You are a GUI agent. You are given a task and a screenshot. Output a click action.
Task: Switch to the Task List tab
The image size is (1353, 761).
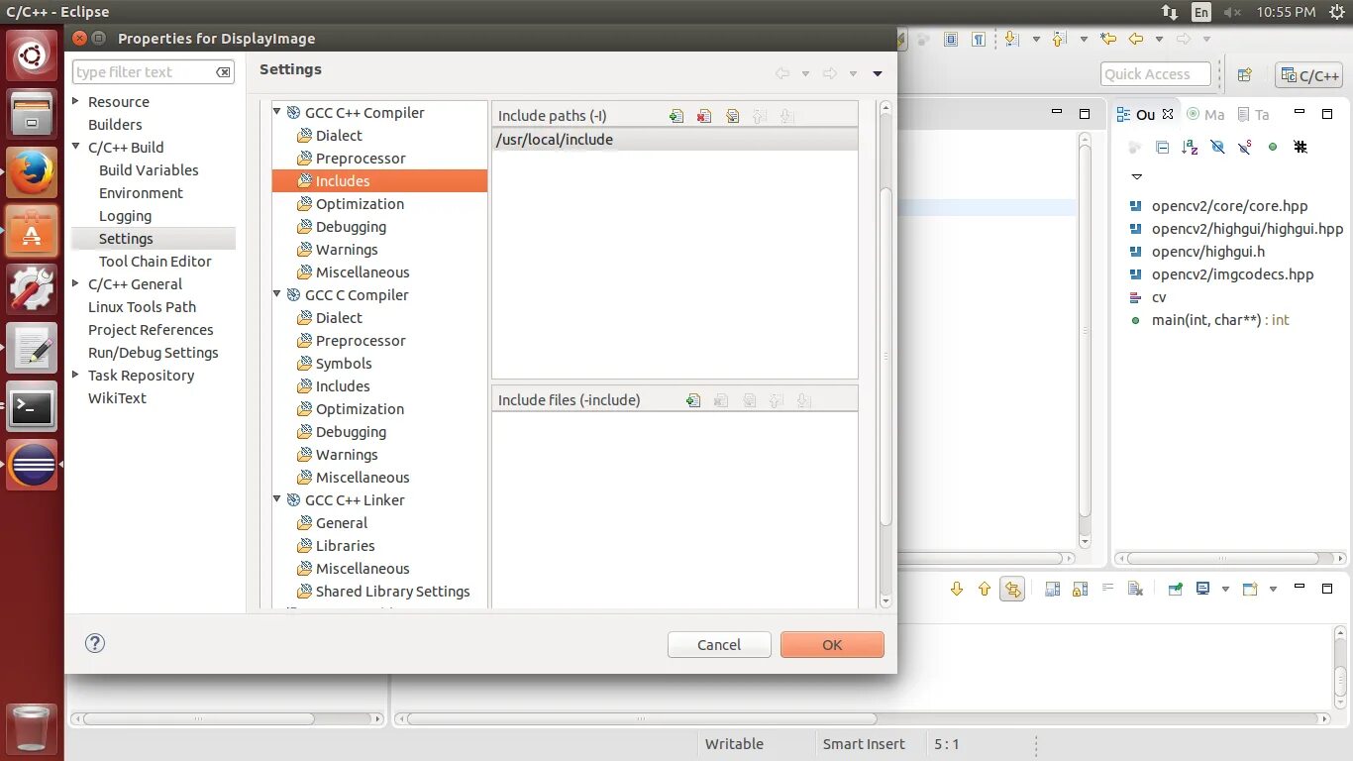tap(1254, 114)
